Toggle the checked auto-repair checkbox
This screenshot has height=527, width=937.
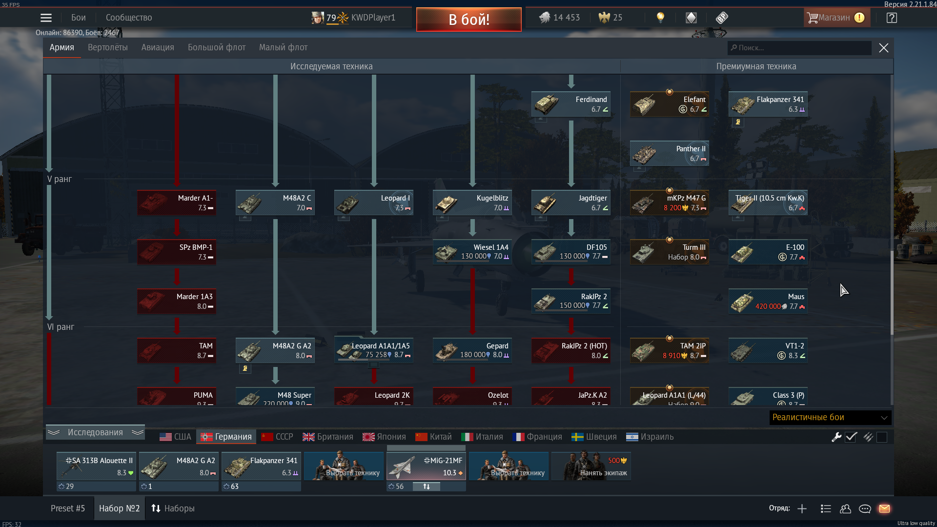pos(851,437)
